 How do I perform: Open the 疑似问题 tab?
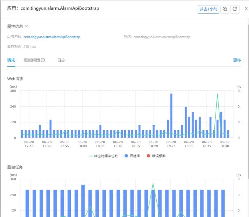coord(32,60)
